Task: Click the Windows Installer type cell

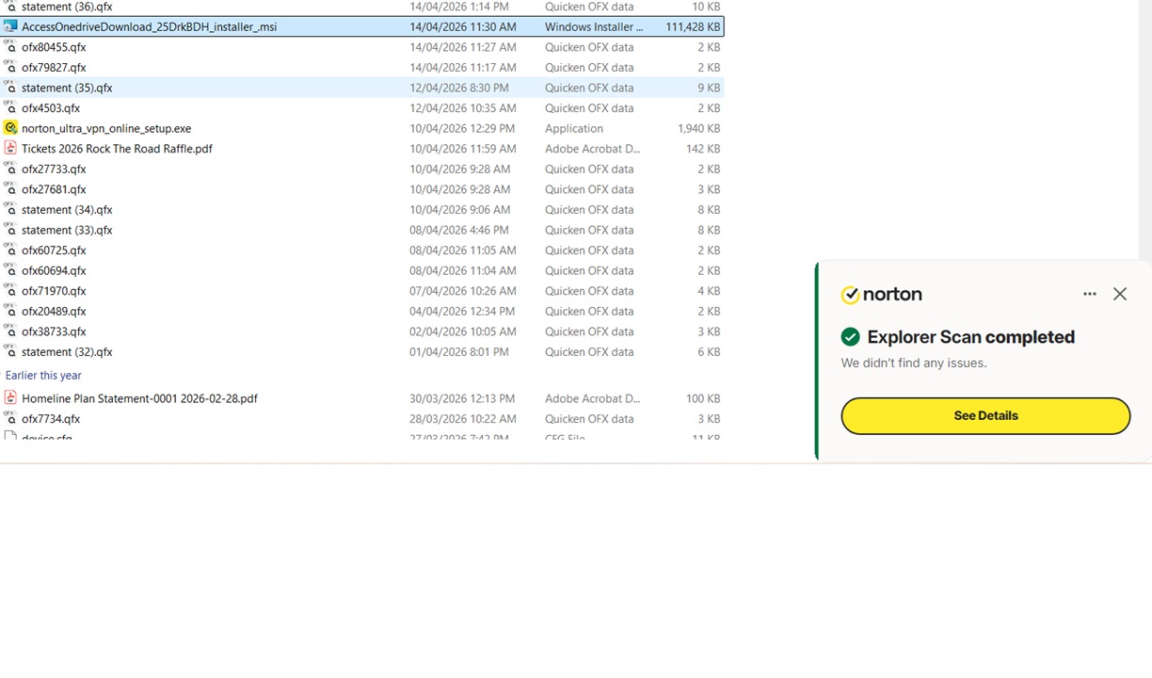Action: 594,27
